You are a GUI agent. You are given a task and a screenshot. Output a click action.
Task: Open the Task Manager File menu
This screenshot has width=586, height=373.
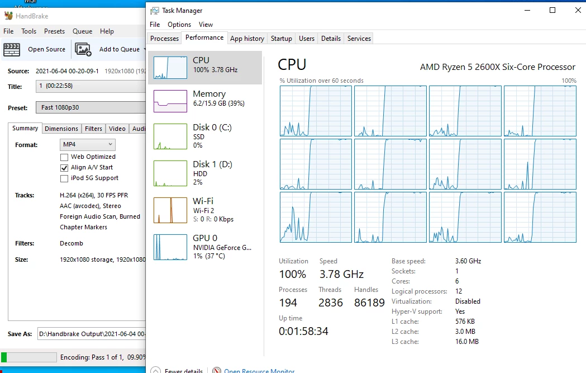[155, 24]
